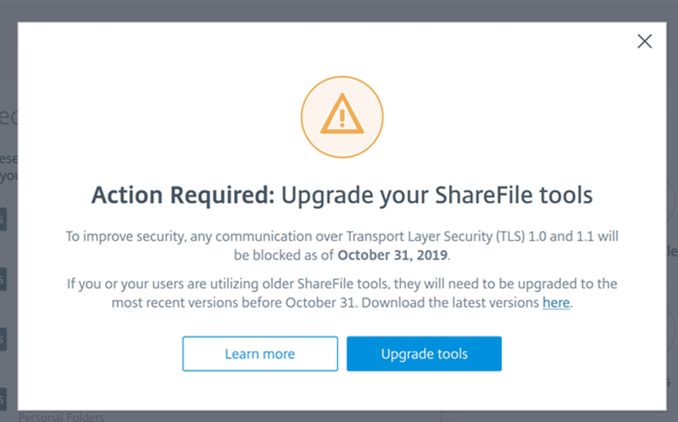Follow the "here" download link
678x422 pixels.
(x=556, y=303)
